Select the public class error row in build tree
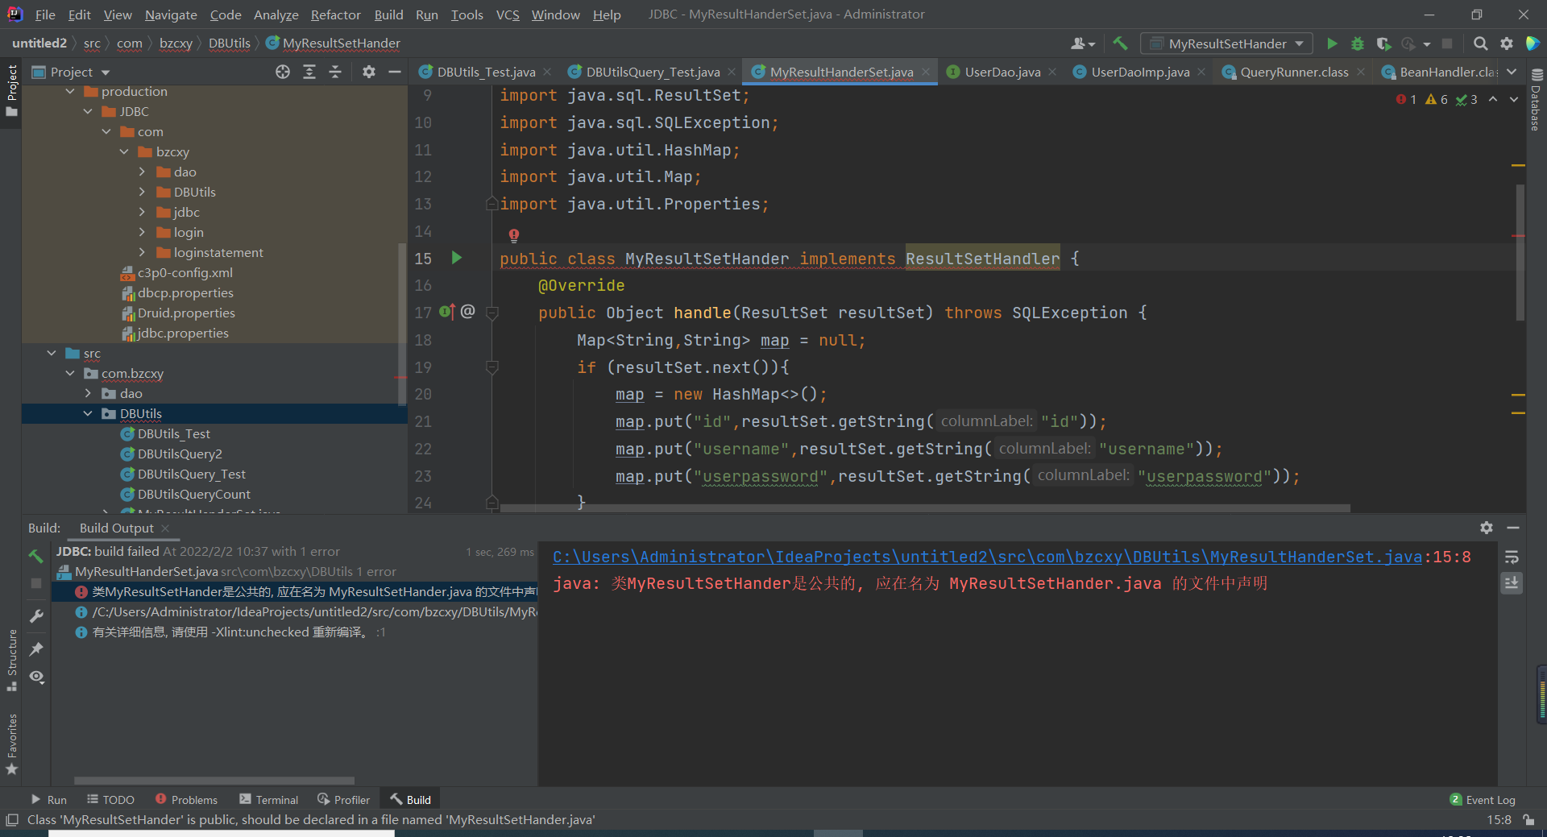The height and width of the screenshot is (837, 1547). [x=295, y=591]
